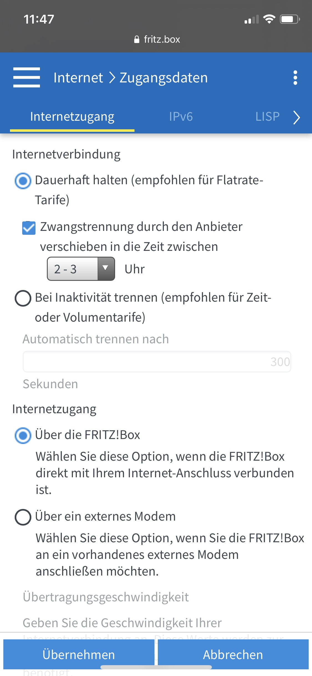The width and height of the screenshot is (312, 676).
Task: Select the Dauerhaft halten radio option
Action: pos(23,181)
